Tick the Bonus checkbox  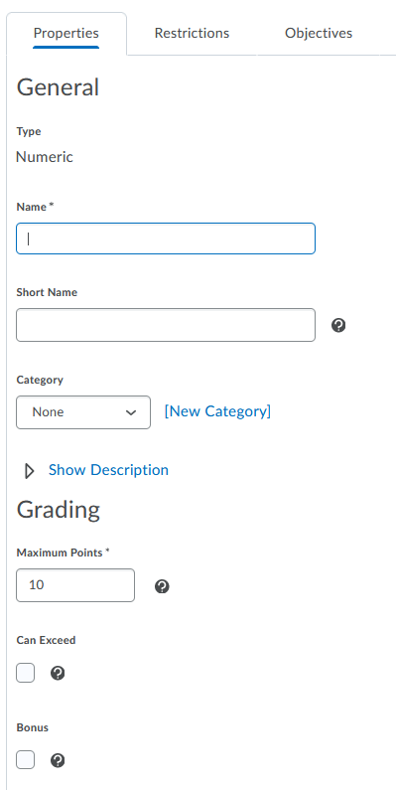tap(25, 760)
